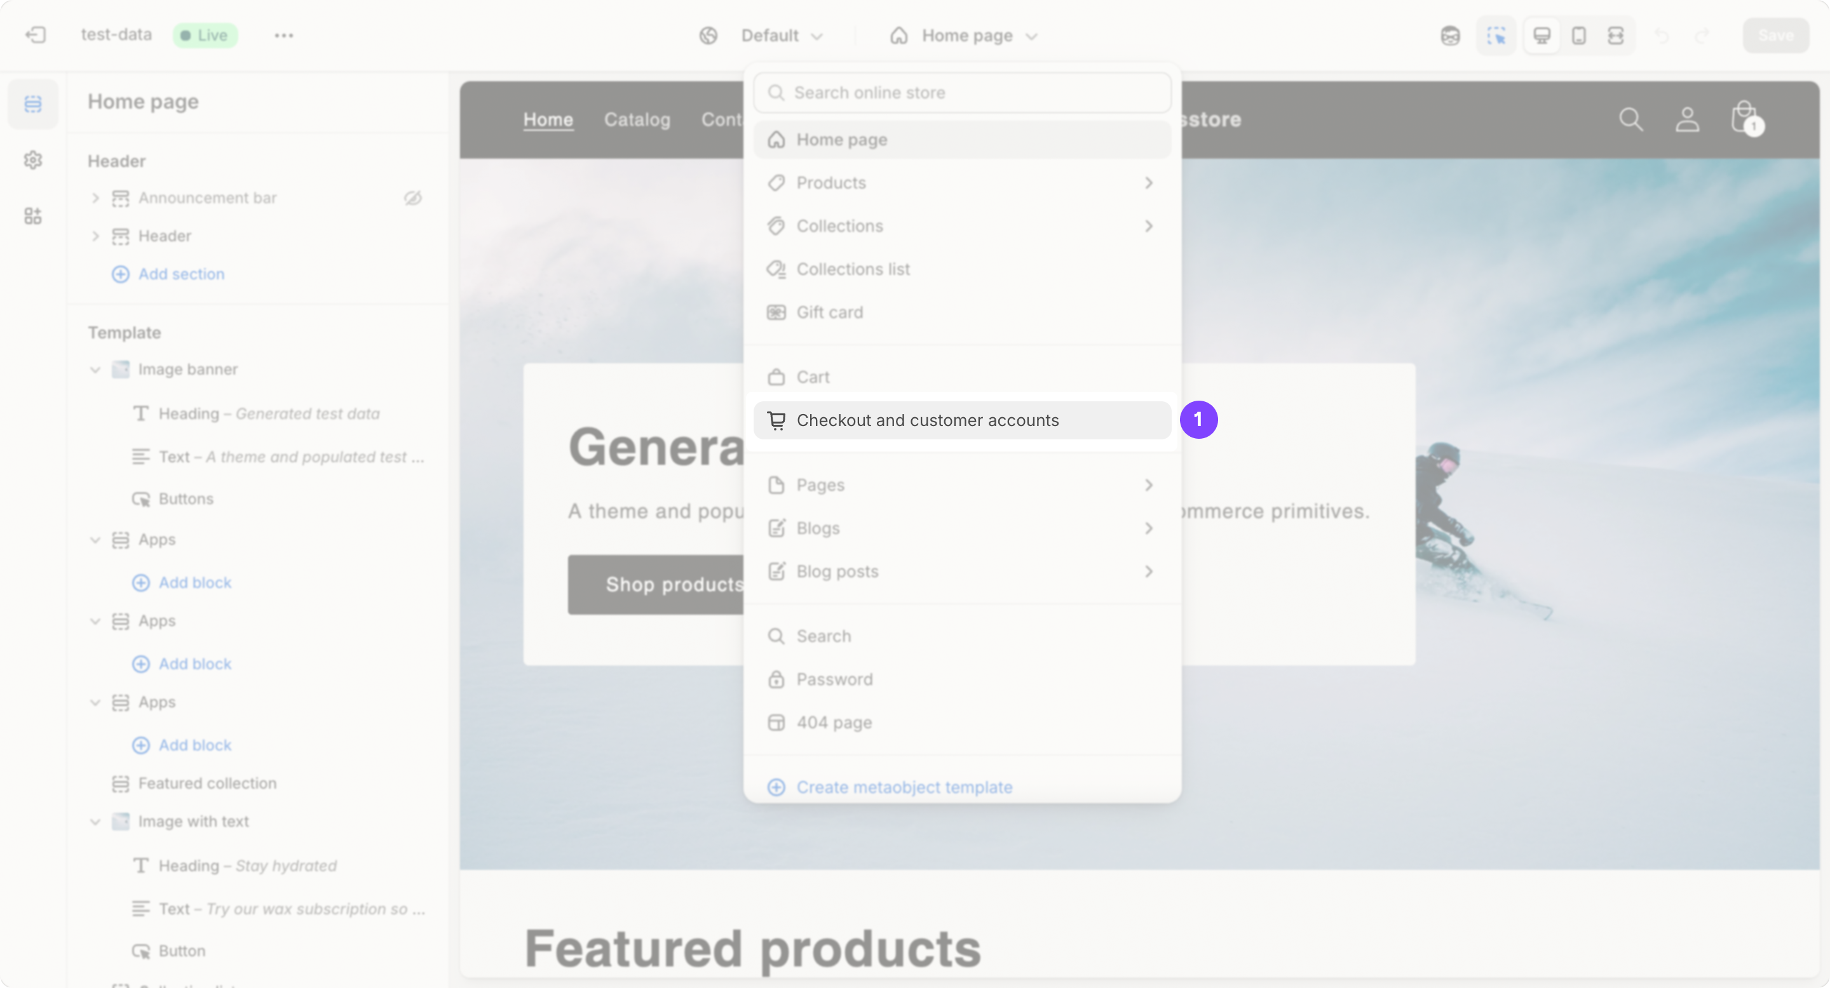The width and height of the screenshot is (1830, 988).
Task: Click the redo arrow
Action: click(1702, 36)
